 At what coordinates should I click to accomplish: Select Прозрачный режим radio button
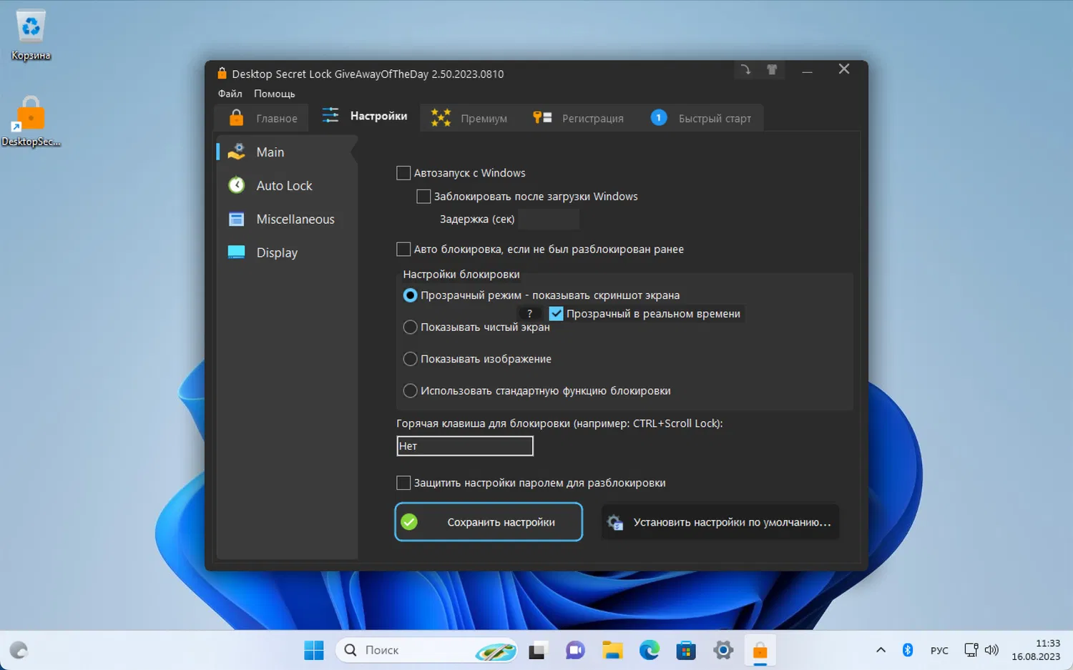[410, 295]
